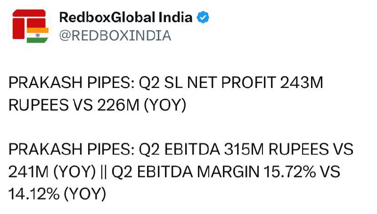Image resolution: width=377 pixels, height=214 pixels.
Task: Open the @REDBOXINDIA handle link
Action: coord(115,35)
